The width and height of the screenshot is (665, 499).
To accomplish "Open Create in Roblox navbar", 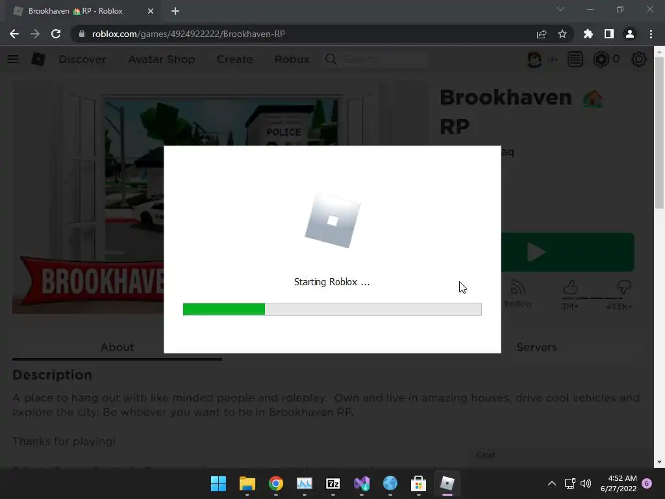I will pos(234,59).
